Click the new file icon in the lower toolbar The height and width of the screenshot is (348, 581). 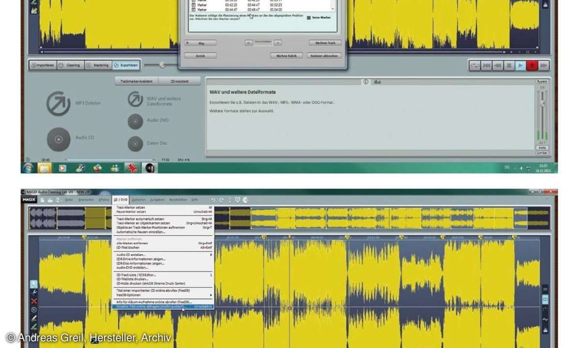click(x=43, y=199)
